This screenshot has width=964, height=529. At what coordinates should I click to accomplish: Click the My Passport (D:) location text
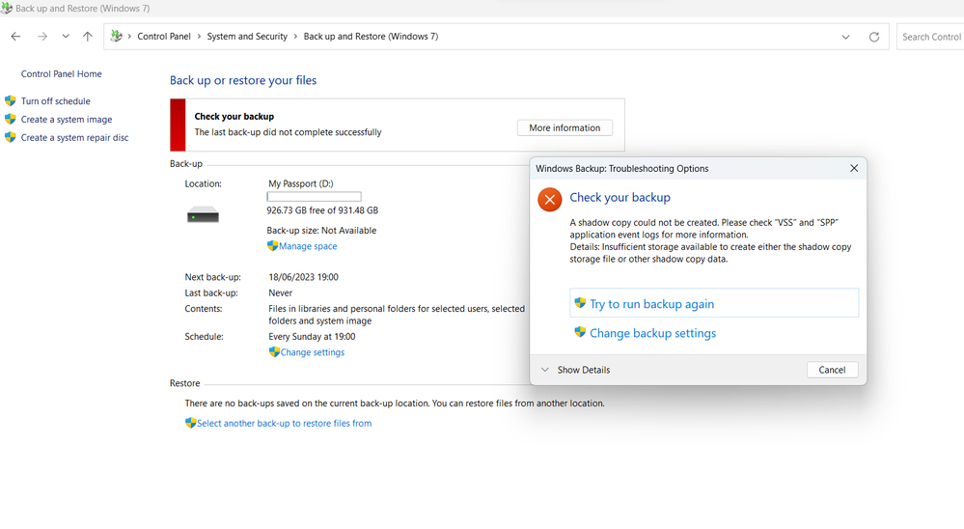[x=301, y=183]
